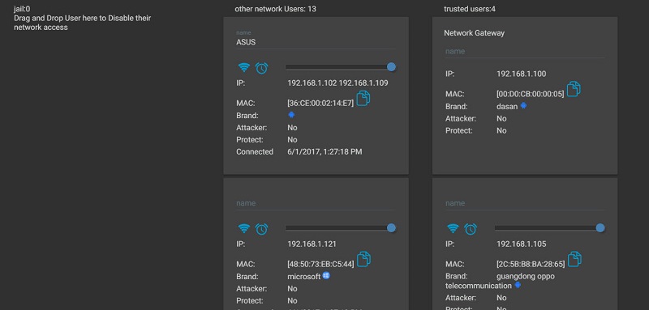Image resolution: width=649 pixels, height=310 pixels.
Task: Click the Network Gateway name field
Action: (x=525, y=52)
